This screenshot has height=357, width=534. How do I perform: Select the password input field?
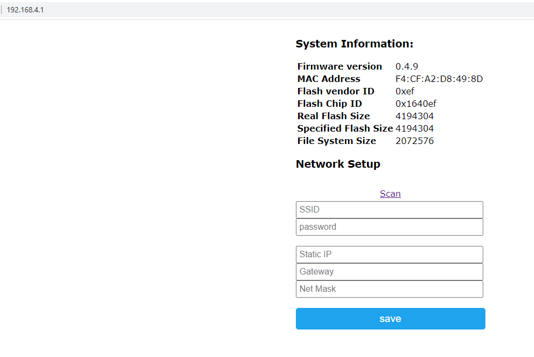(x=389, y=227)
